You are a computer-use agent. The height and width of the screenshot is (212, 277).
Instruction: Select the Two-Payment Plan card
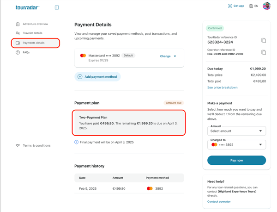[x=129, y=123]
